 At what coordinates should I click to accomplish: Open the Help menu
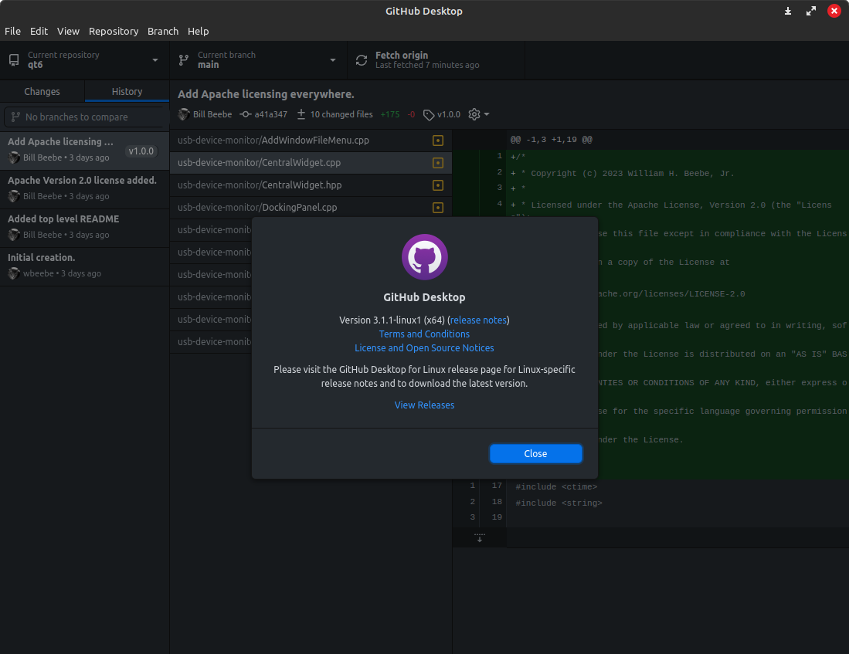(199, 32)
